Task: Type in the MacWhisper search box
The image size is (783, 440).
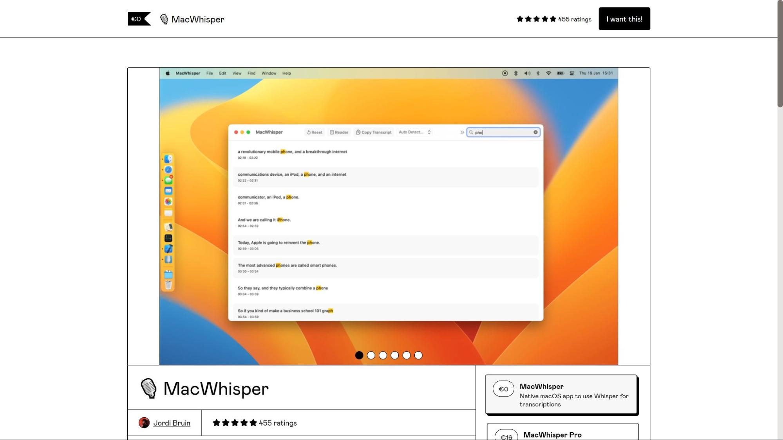Action: tap(503, 132)
